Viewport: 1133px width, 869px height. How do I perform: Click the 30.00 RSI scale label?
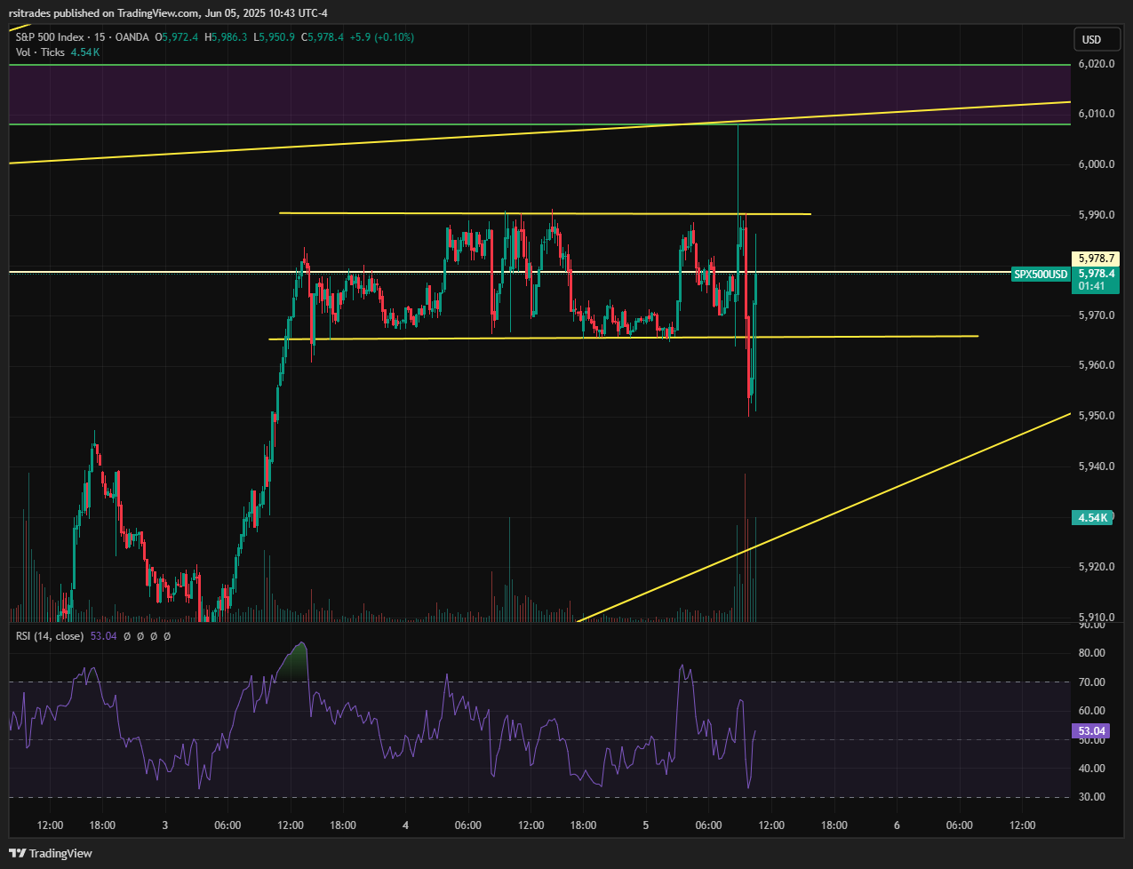pyautogui.click(x=1092, y=797)
